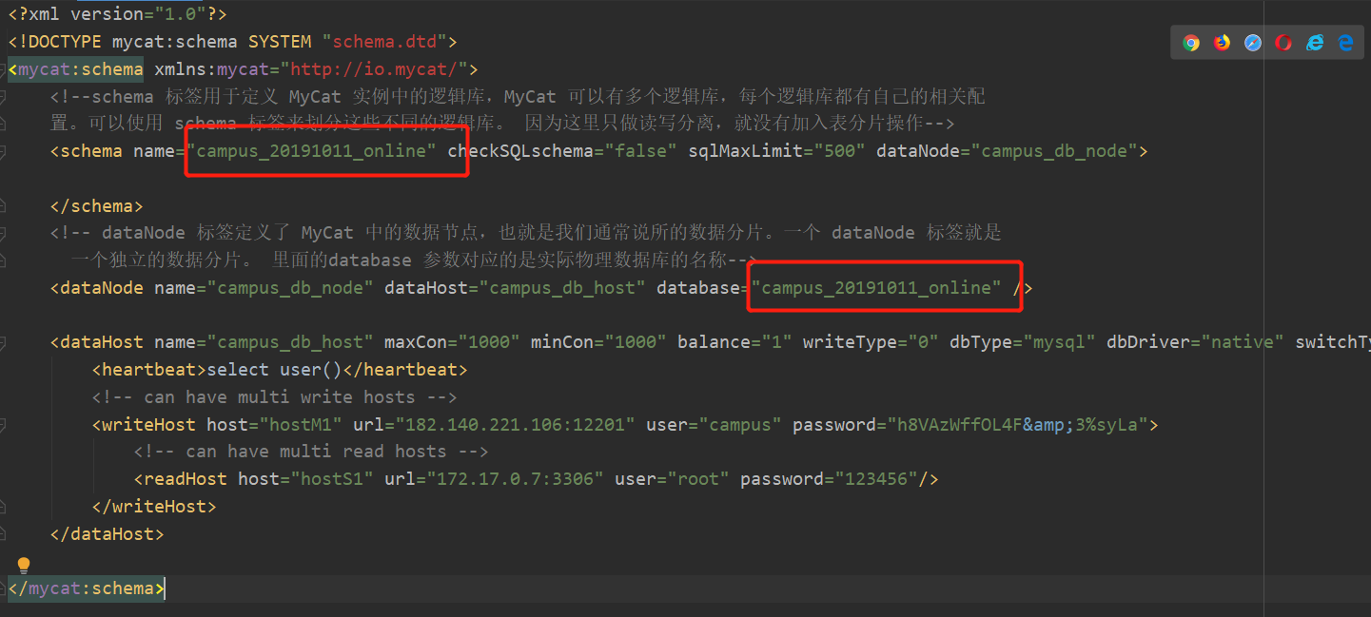The width and height of the screenshot is (1371, 617).
Task: Click writeType value "0"
Action: pyautogui.click(x=923, y=342)
